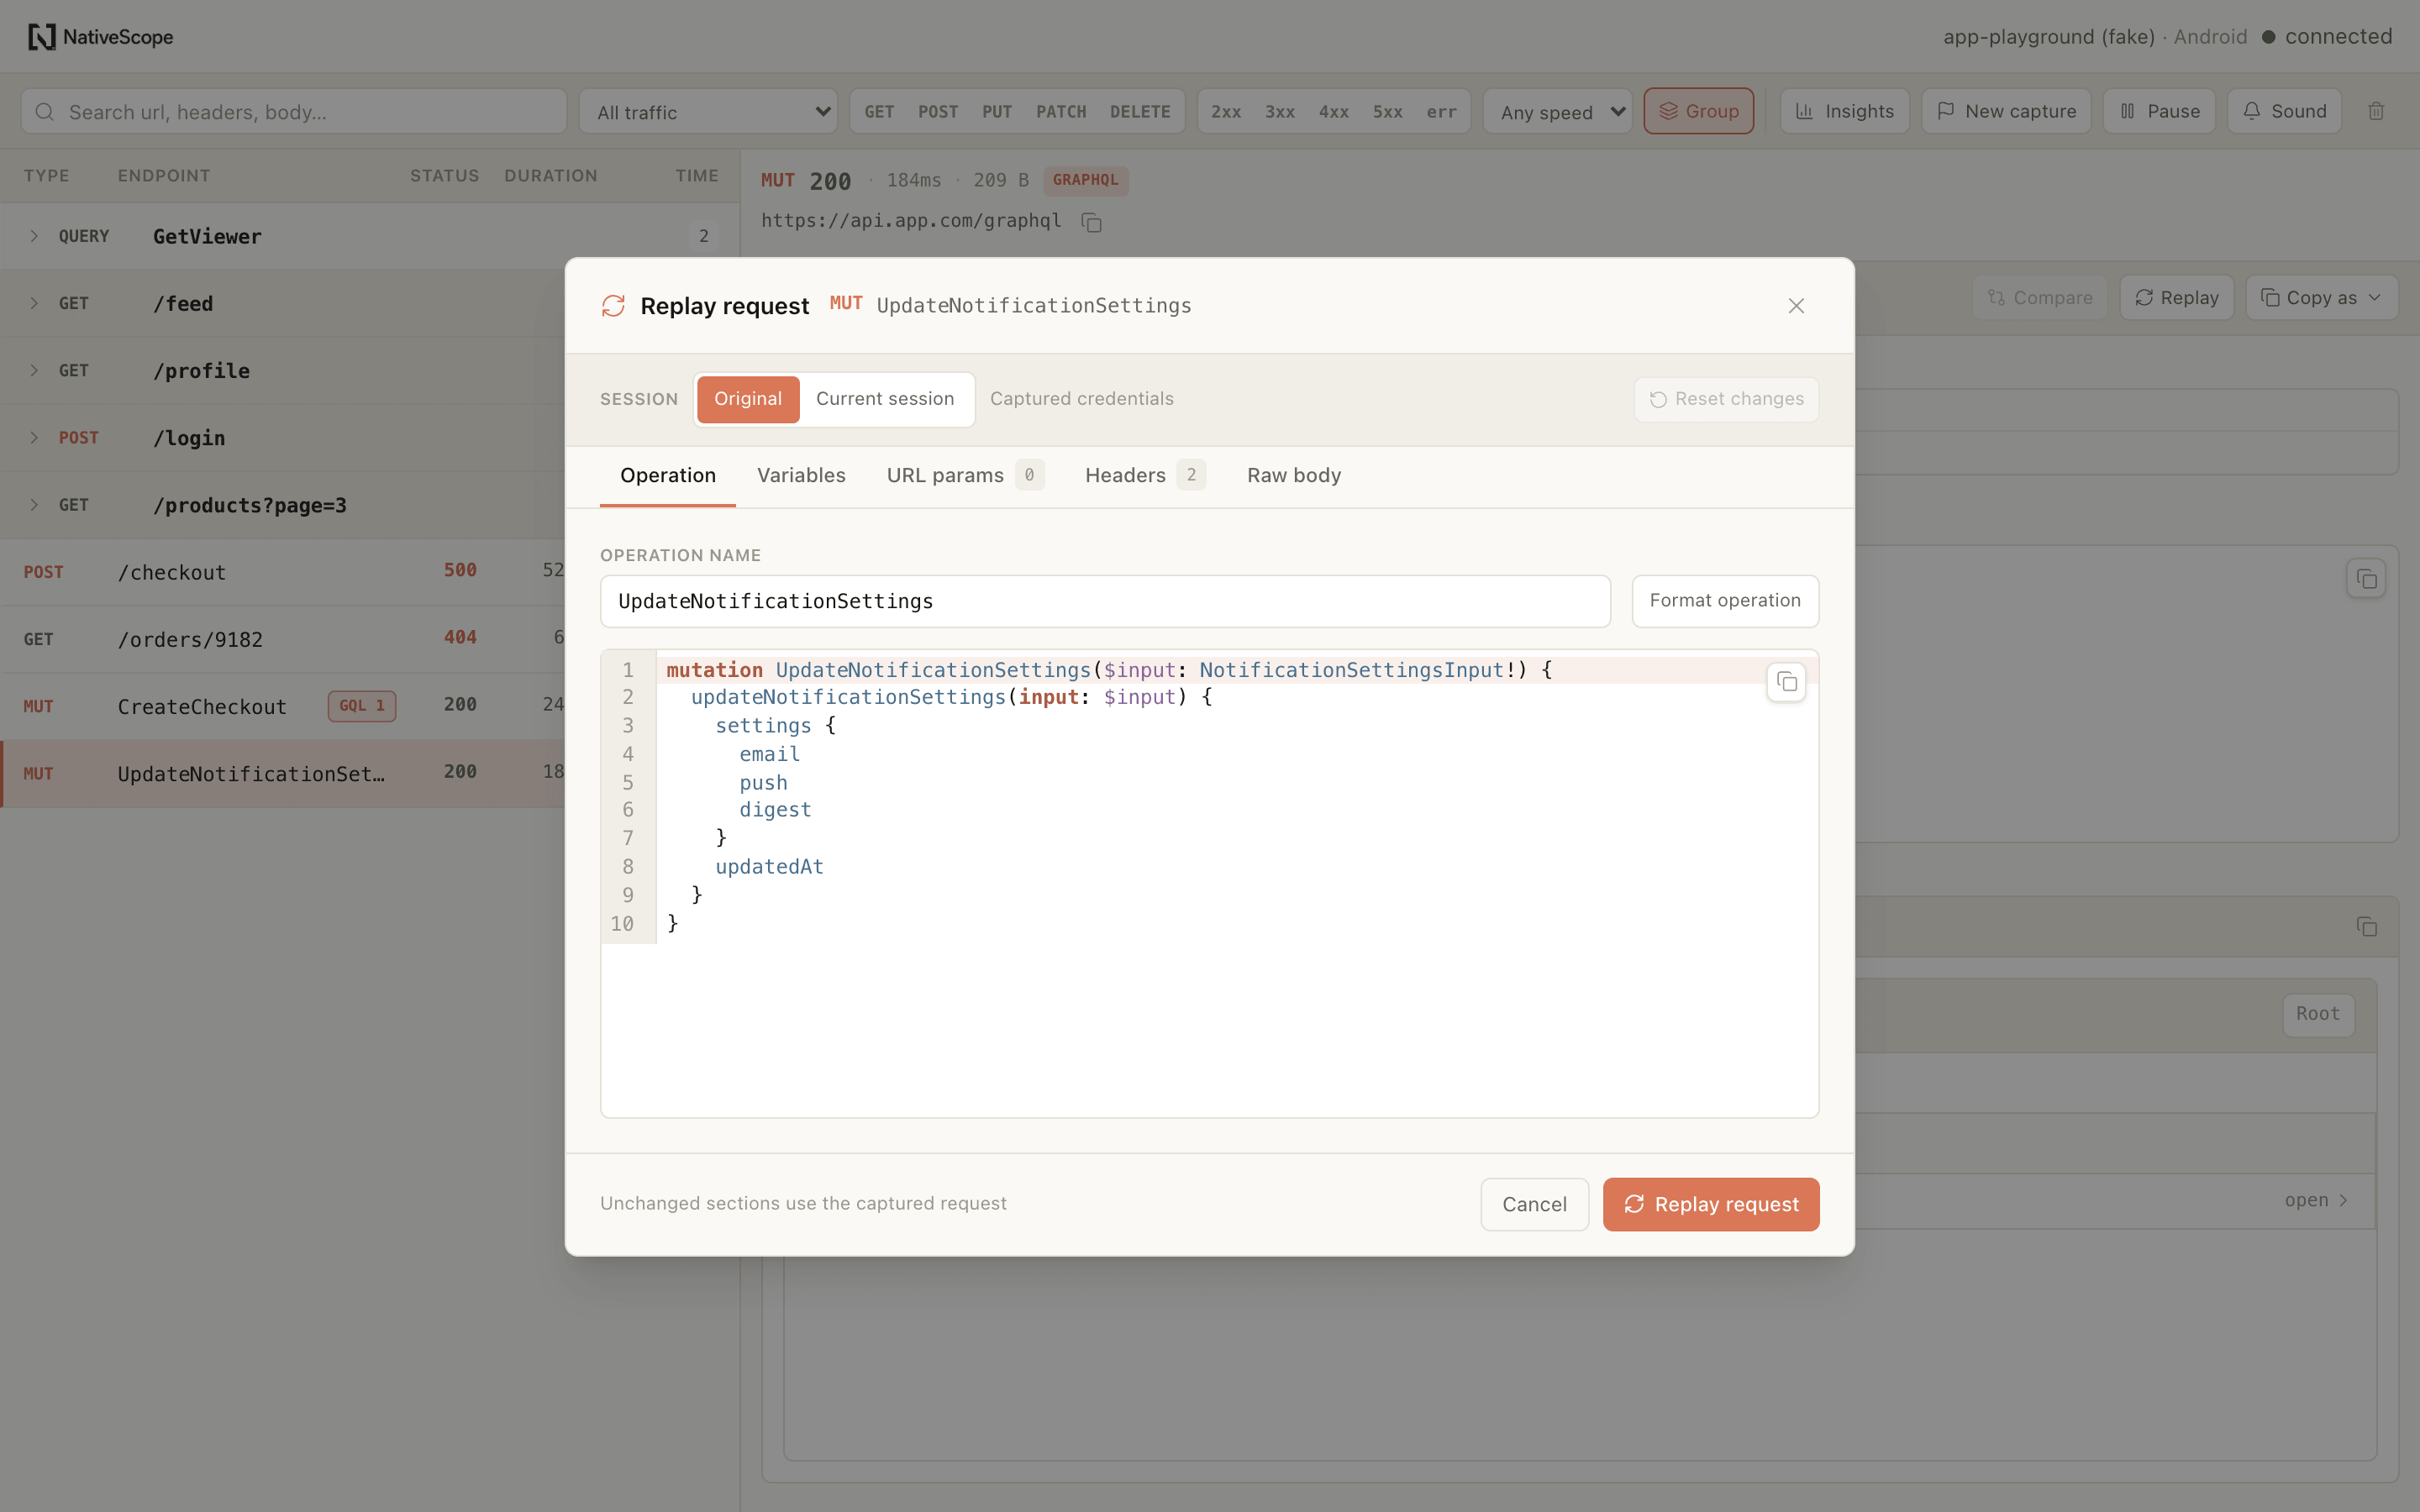2420x1512 pixels.
Task: Click the NativeScope logo icon
Action: (41, 37)
